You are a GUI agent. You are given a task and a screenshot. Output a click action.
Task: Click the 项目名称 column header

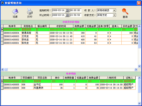click(42, 78)
